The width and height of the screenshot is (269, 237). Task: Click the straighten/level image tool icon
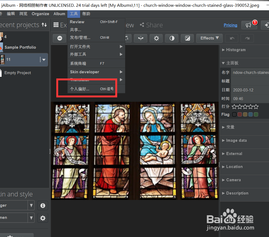[140, 38]
